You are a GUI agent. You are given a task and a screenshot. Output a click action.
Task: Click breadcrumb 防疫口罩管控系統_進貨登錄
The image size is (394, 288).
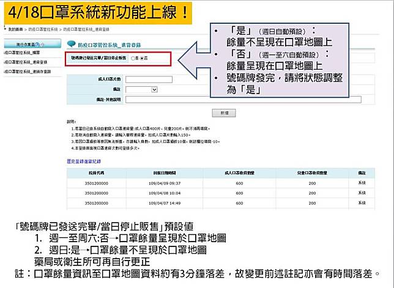(x=86, y=29)
